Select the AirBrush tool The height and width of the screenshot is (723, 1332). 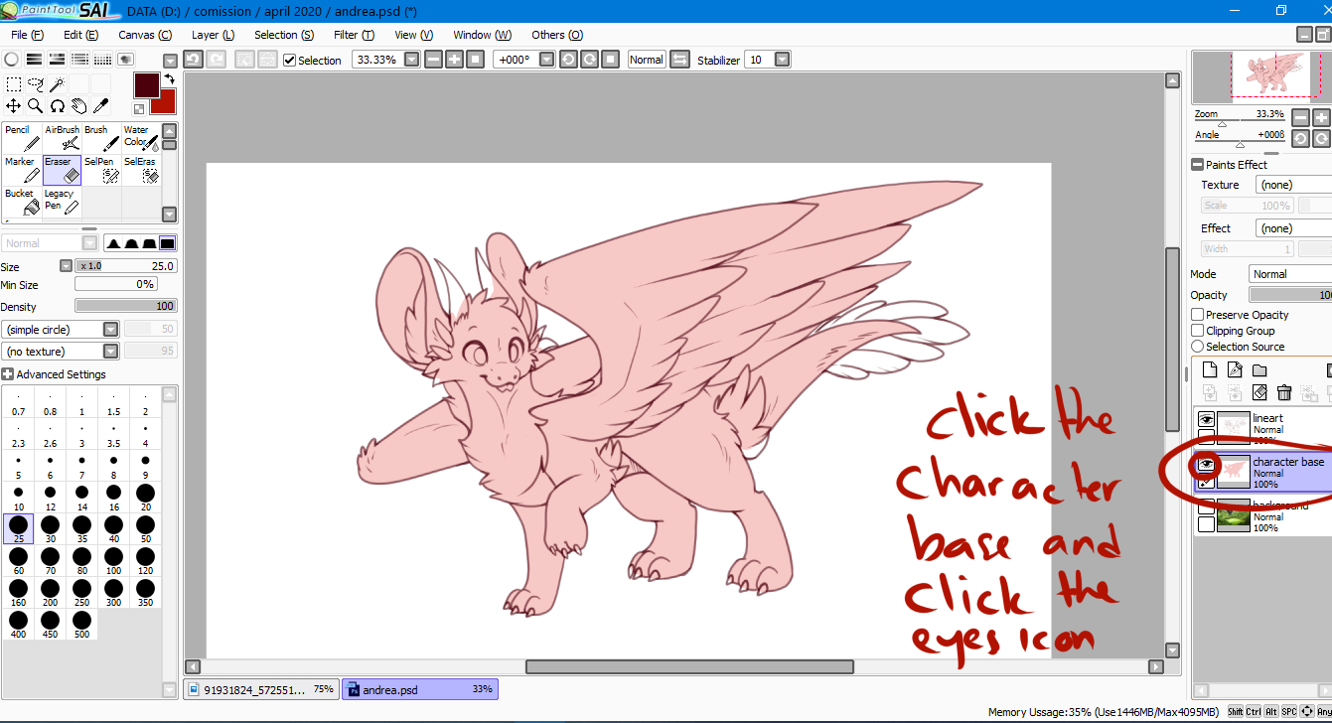[62, 138]
